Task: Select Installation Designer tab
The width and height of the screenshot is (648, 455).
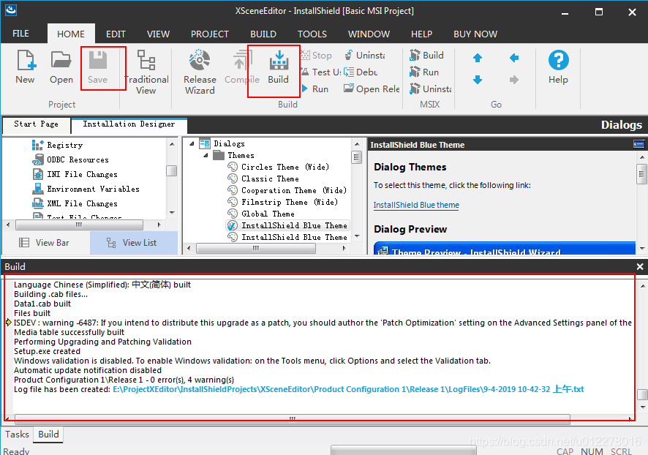Action: point(129,124)
